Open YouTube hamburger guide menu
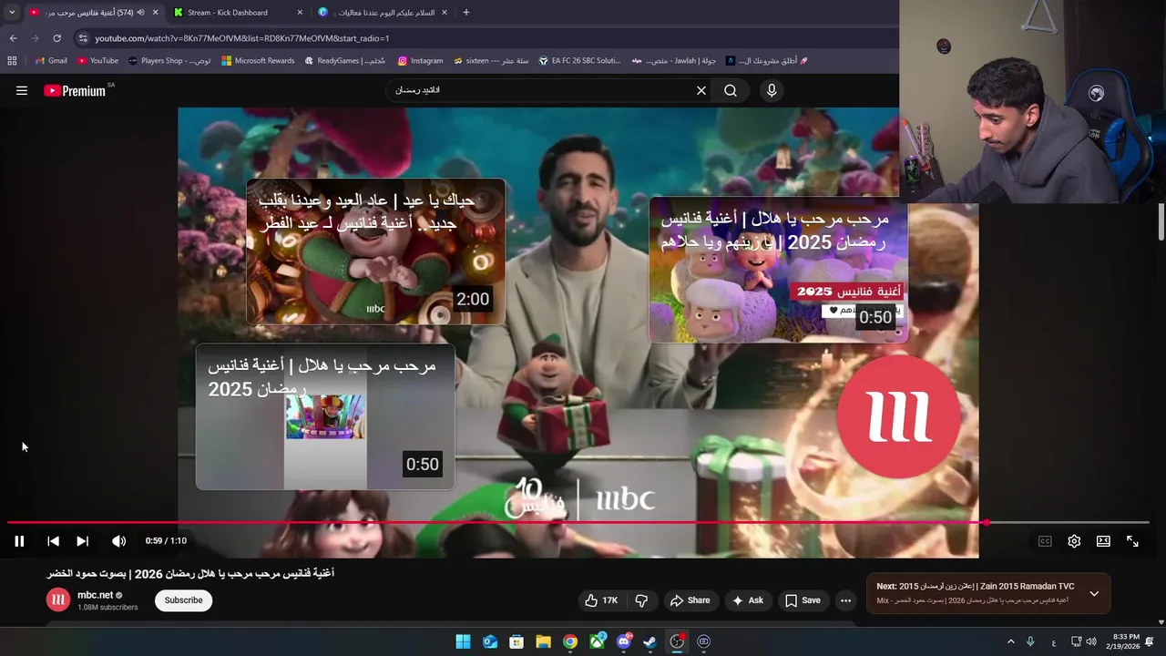Viewport: 1166px width, 656px height. [22, 90]
